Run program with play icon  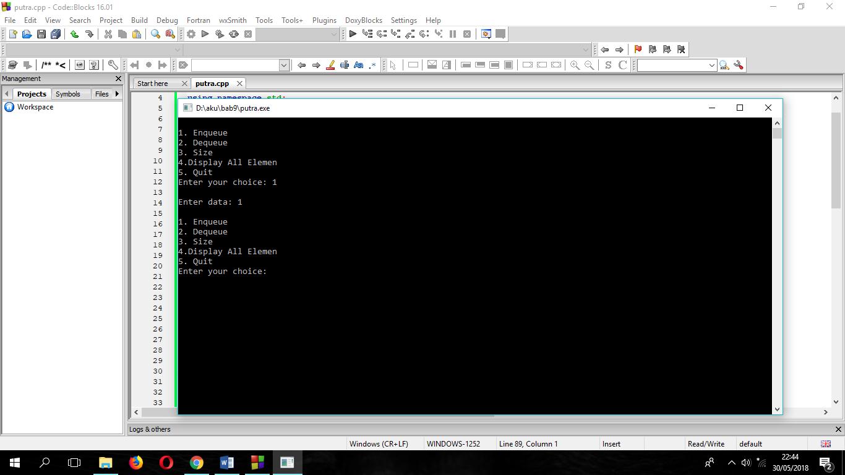pyautogui.click(x=205, y=34)
